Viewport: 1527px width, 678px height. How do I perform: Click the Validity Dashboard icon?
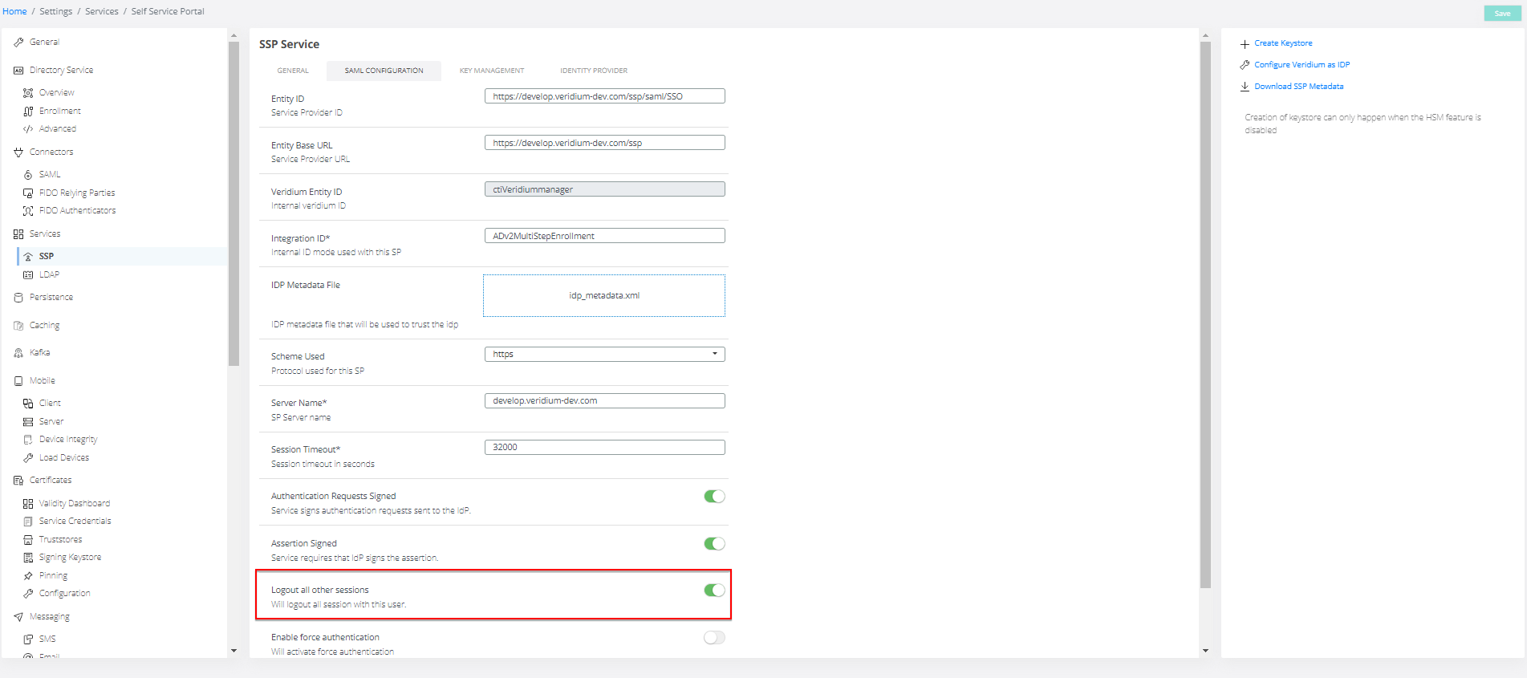[28, 504]
